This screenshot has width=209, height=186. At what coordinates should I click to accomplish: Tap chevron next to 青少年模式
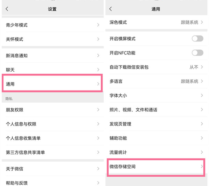(98, 25)
